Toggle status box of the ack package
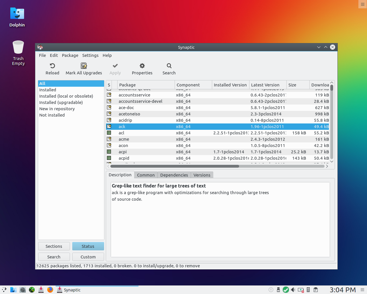 pyautogui.click(x=109, y=126)
